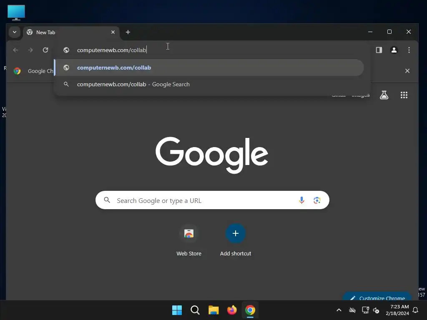Image resolution: width=427 pixels, height=320 pixels.
Task: Click the Google Chrome logo in the infobar
Action: coord(17,71)
